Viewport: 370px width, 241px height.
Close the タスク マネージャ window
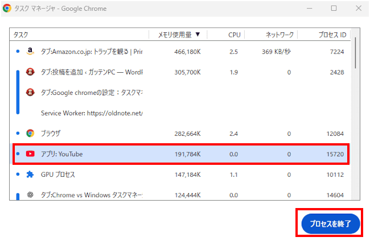359,9
